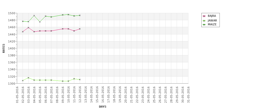Click BAJRA data point on 02-05-2016
This screenshot has width=253, height=111.
[23, 32]
